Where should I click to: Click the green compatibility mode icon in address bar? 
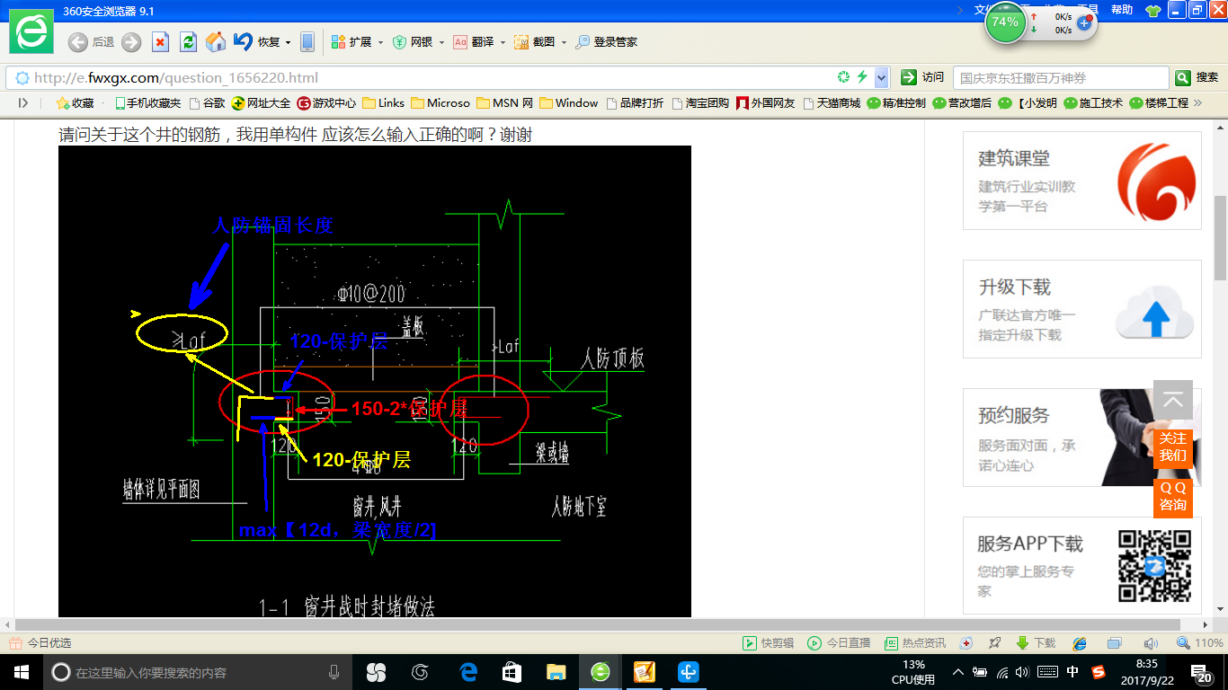click(843, 77)
